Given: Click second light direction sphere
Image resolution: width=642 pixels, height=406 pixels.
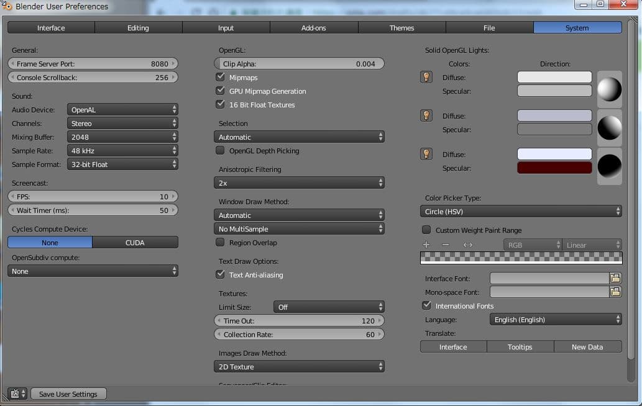Looking at the screenshot, I should (x=609, y=127).
